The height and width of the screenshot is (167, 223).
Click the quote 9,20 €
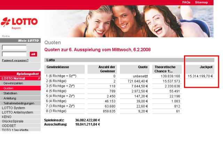[x=143, y=111]
